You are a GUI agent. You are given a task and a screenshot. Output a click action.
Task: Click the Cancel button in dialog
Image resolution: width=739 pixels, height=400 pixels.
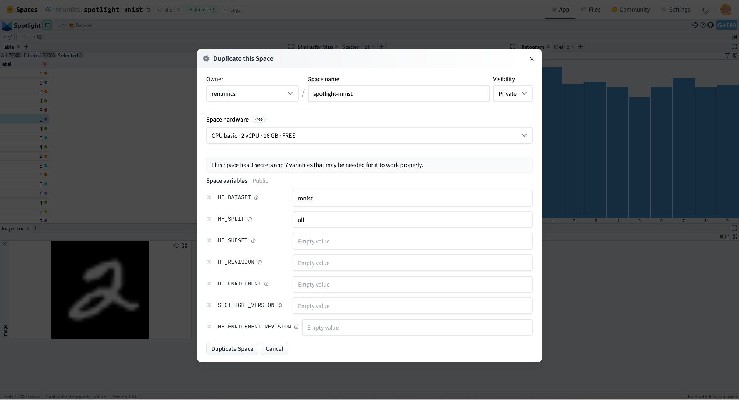(274, 348)
